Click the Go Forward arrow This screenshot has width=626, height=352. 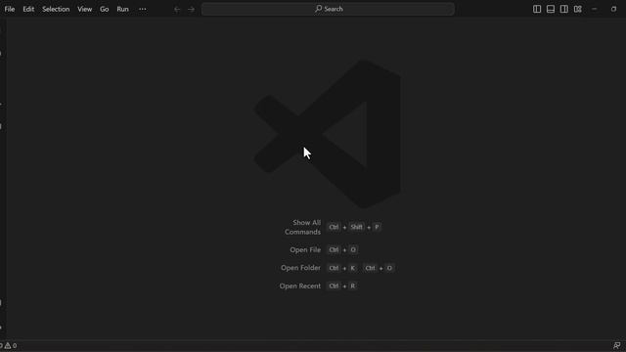pyautogui.click(x=192, y=9)
